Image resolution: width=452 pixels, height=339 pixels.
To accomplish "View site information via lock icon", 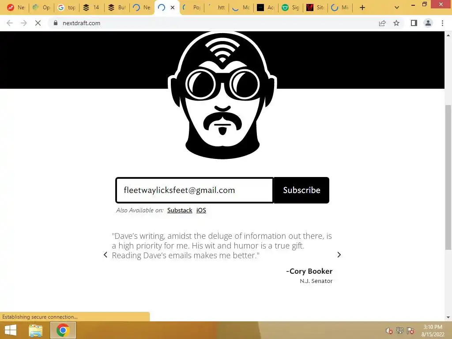I will [56, 23].
